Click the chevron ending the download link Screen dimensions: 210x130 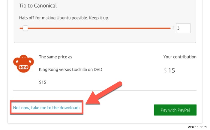click(x=80, y=108)
